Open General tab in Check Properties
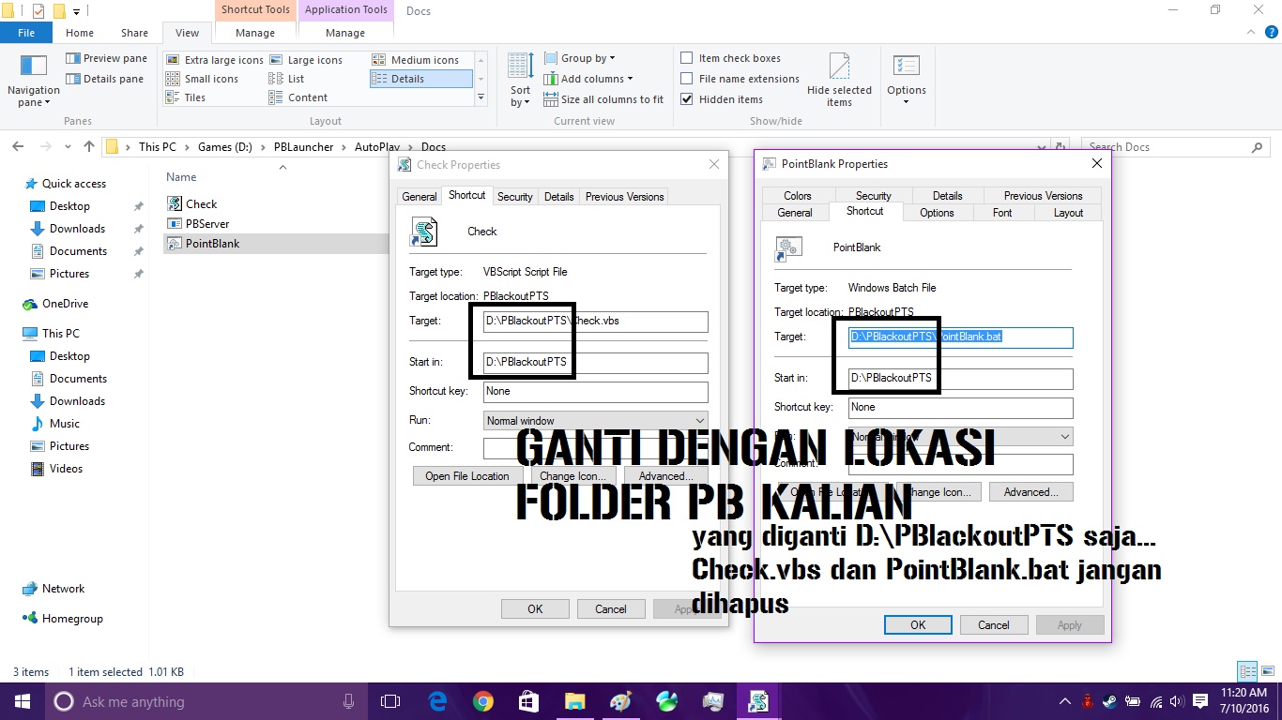 click(420, 197)
